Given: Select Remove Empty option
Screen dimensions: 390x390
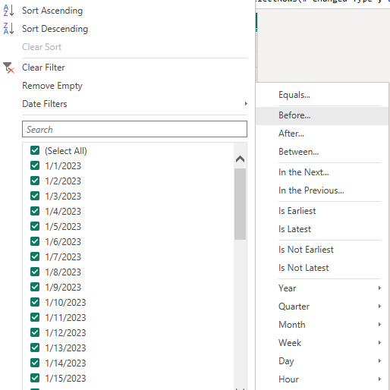Looking at the screenshot, I should 52,86.
